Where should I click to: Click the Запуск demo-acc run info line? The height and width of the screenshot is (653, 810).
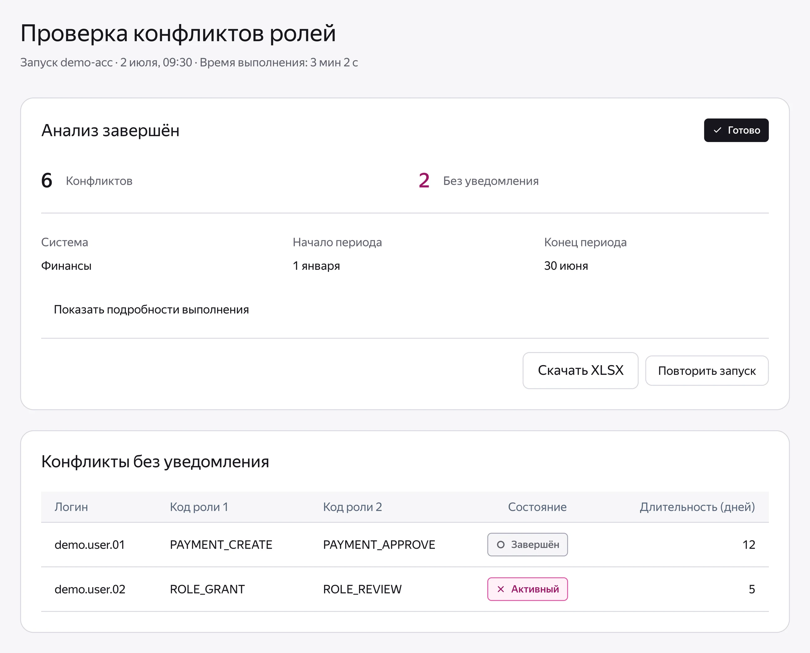[189, 62]
